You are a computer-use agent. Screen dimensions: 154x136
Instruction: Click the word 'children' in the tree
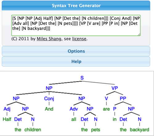coord(33,130)
